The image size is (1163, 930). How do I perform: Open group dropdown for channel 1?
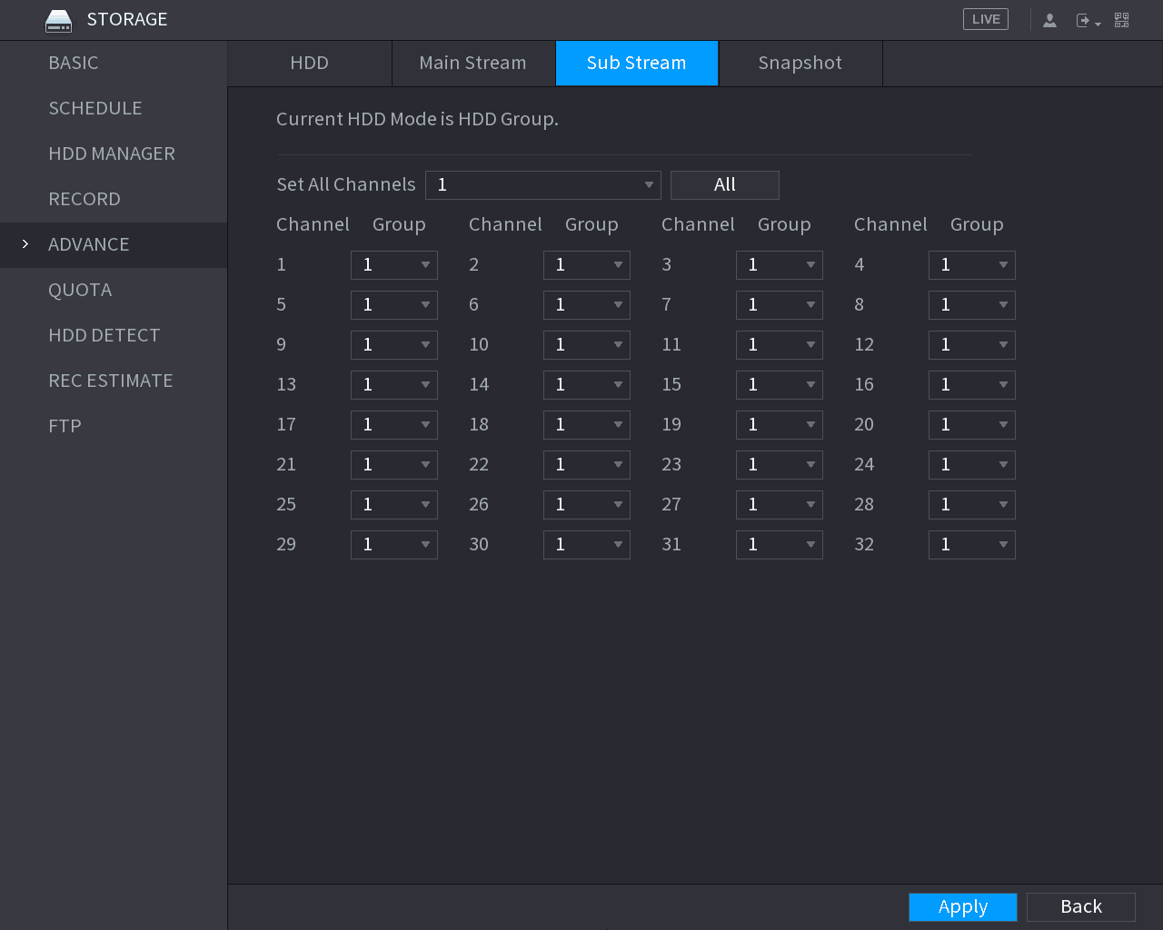point(394,265)
